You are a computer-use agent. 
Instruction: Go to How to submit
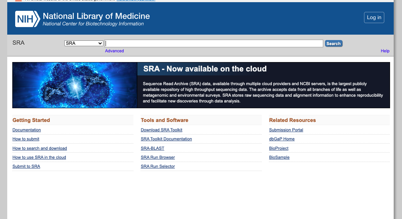click(x=26, y=139)
